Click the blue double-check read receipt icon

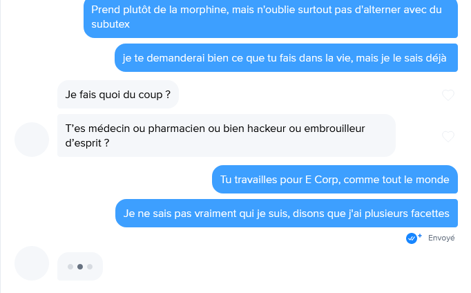click(413, 238)
